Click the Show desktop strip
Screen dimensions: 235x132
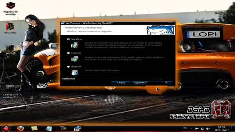234,129
